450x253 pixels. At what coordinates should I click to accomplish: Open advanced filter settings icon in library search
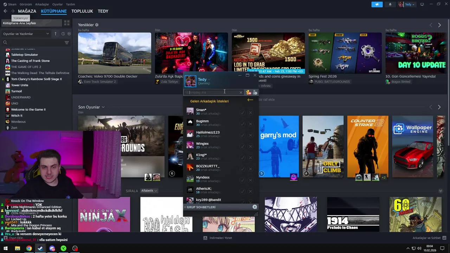click(66, 43)
